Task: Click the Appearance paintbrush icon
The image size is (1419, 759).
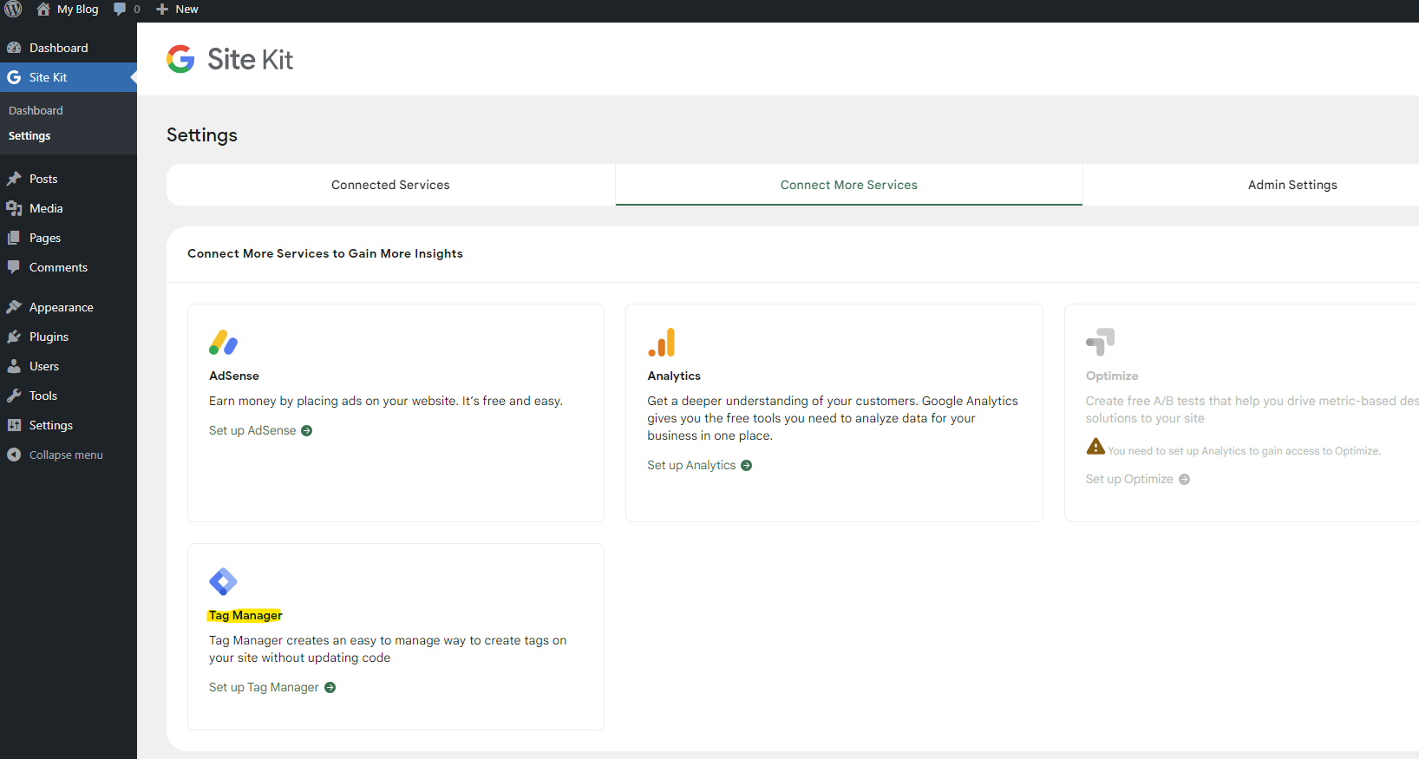Action: pos(14,307)
